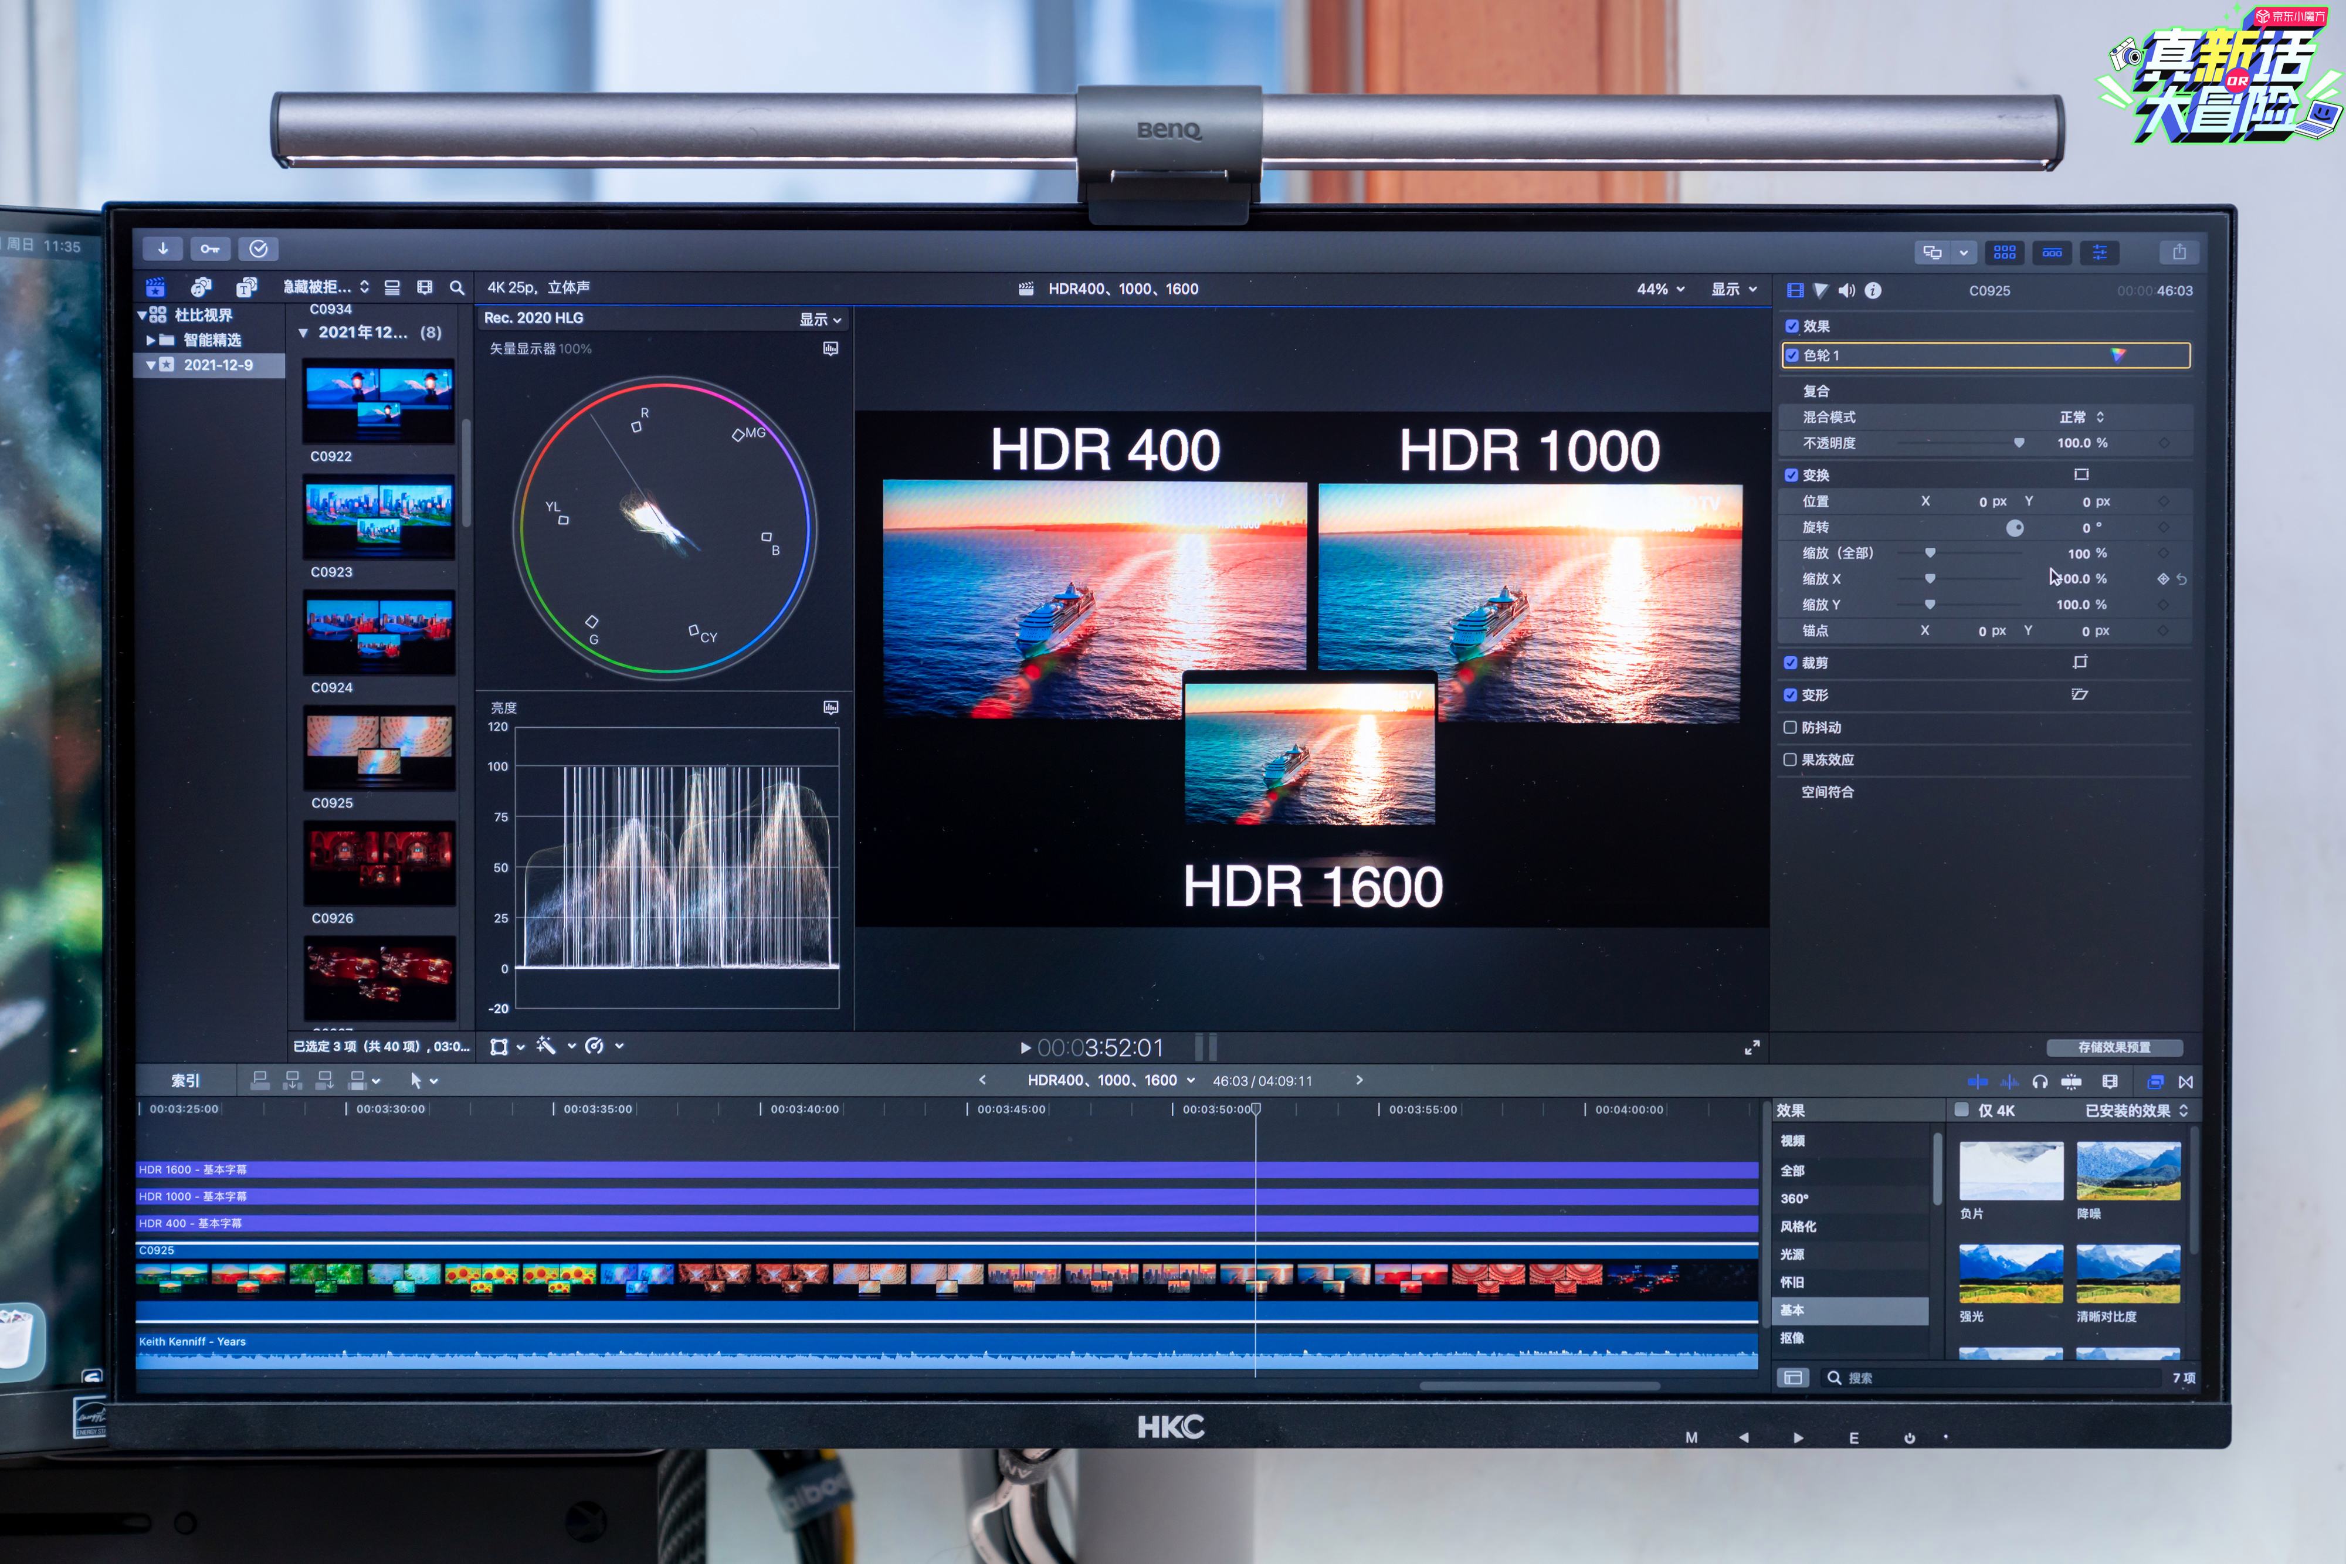2346x1564 pixels.
Task: Open the keyword editor key icon
Action: pos(211,249)
